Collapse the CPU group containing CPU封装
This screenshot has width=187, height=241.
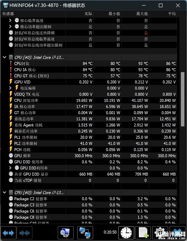[4, 57]
